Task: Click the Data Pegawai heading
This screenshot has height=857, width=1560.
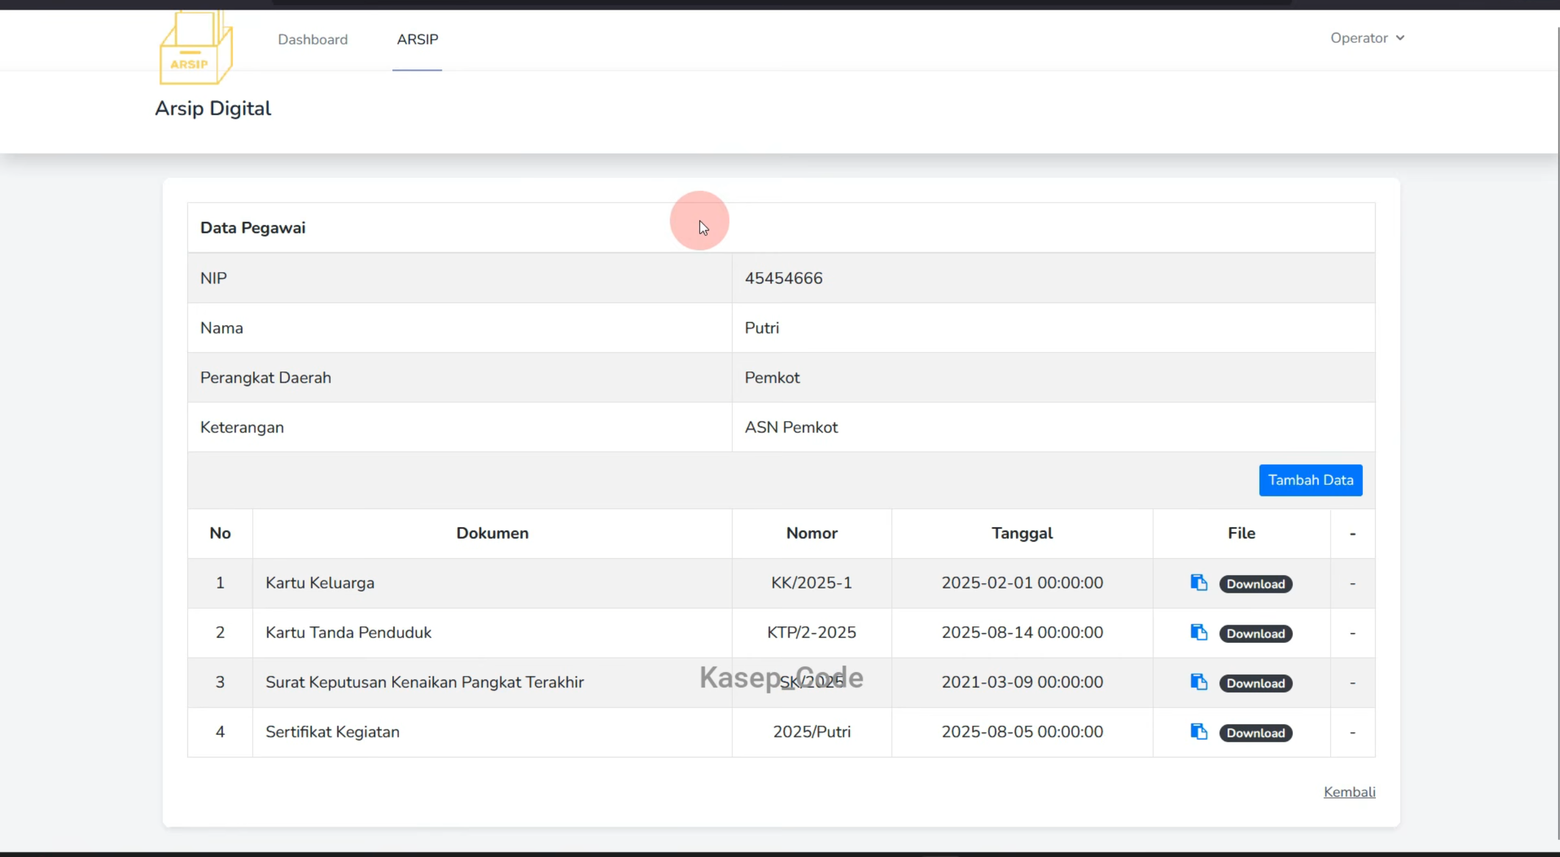Action: (x=253, y=228)
